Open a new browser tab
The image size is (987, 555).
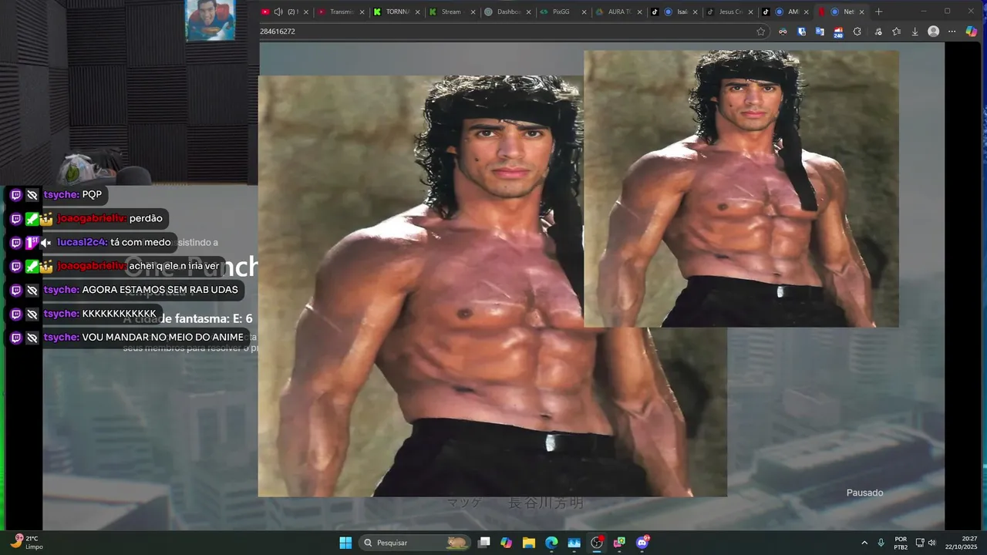(878, 12)
